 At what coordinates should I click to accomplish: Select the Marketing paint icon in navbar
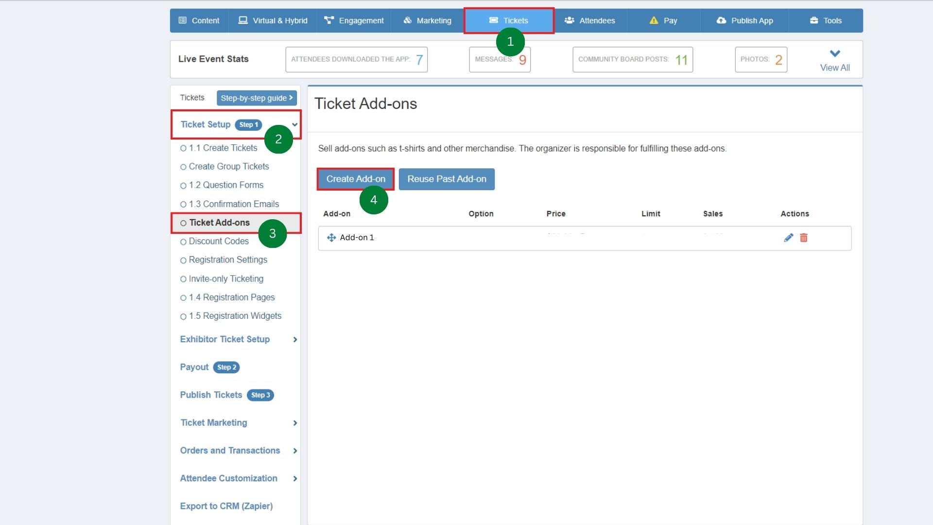[407, 20]
